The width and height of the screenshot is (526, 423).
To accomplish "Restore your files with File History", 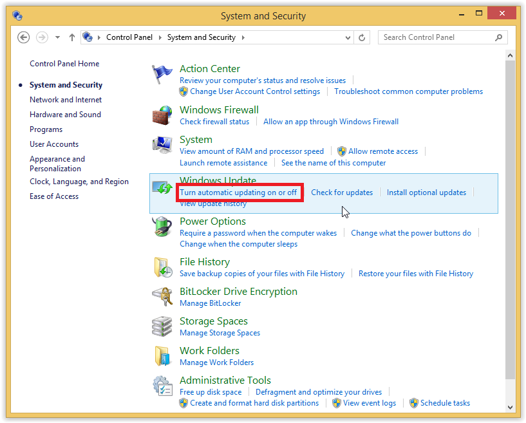I will (x=416, y=274).
